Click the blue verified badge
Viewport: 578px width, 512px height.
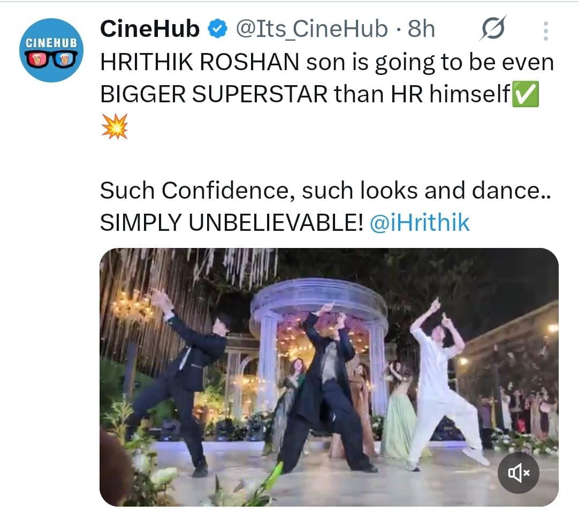(218, 28)
